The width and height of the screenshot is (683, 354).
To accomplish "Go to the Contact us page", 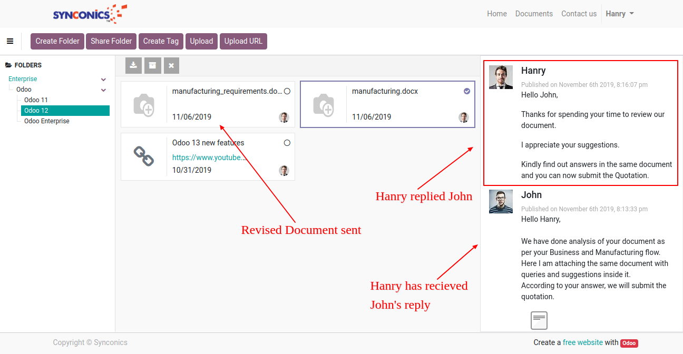I will click(579, 14).
